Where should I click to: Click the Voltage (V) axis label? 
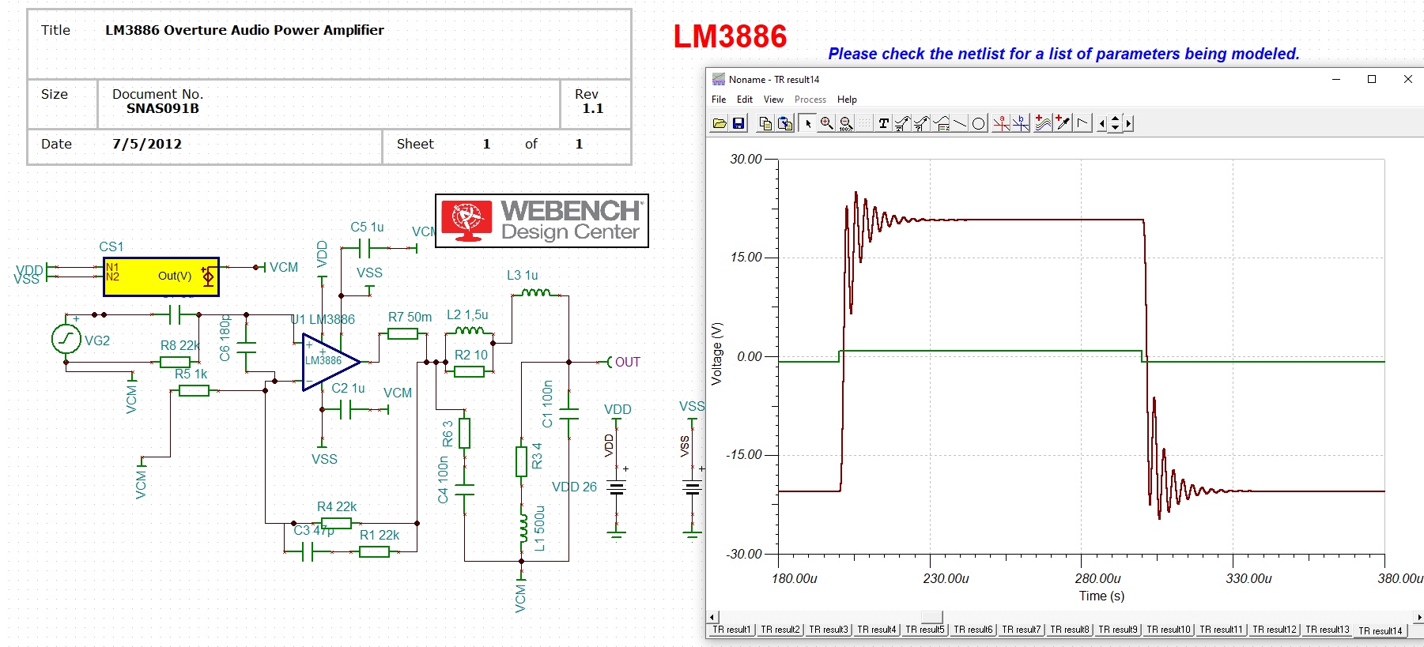[x=716, y=353]
